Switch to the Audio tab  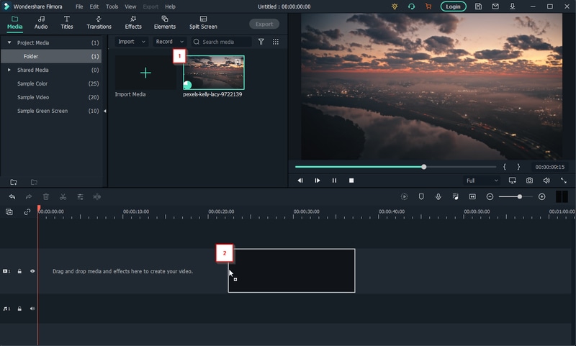(x=41, y=22)
